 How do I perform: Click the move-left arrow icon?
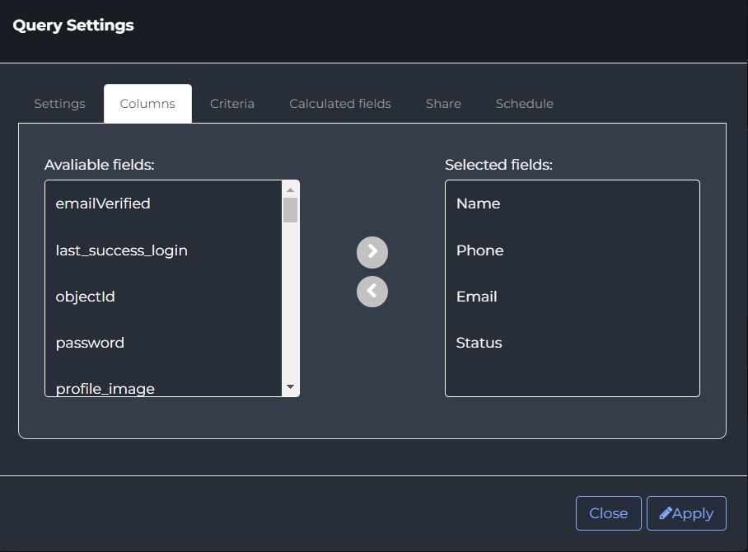(372, 292)
